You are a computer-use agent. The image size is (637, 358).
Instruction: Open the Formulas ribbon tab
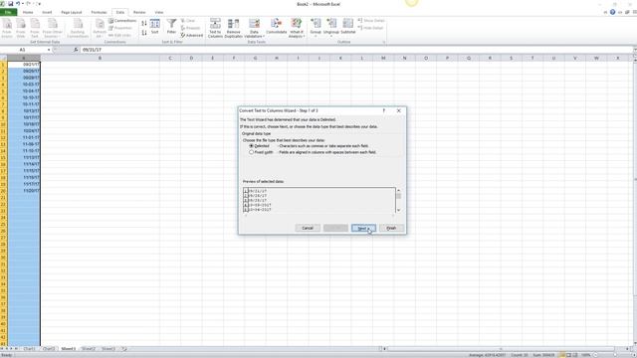99,12
